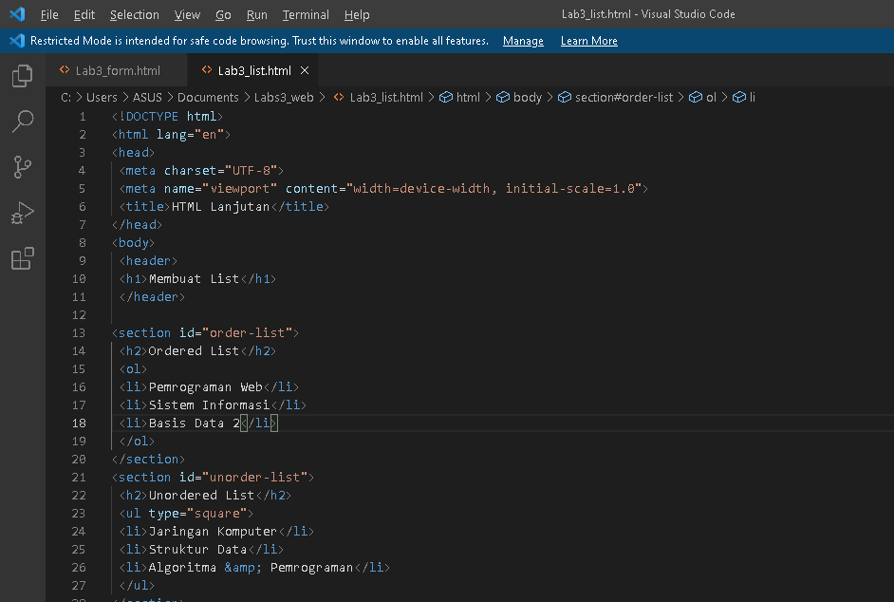Select the Run and Debug icon
Viewport: 894px width, 602px height.
(22, 213)
